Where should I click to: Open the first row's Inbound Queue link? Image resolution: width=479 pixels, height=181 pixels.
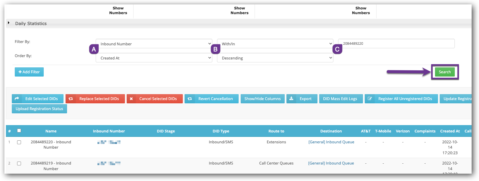pyautogui.click(x=331, y=142)
